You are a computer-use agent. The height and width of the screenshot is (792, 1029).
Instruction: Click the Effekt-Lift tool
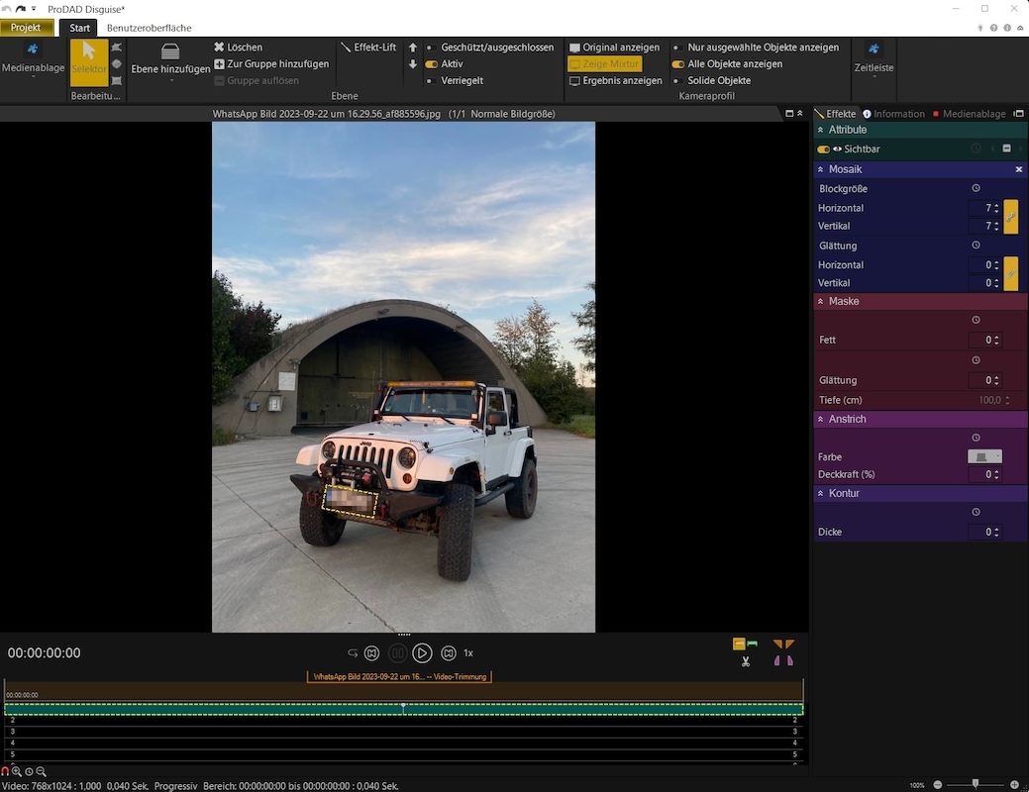click(x=367, y=48)
